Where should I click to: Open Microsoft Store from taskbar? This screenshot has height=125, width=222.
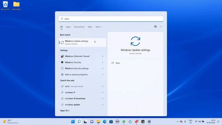pos(111,122)
